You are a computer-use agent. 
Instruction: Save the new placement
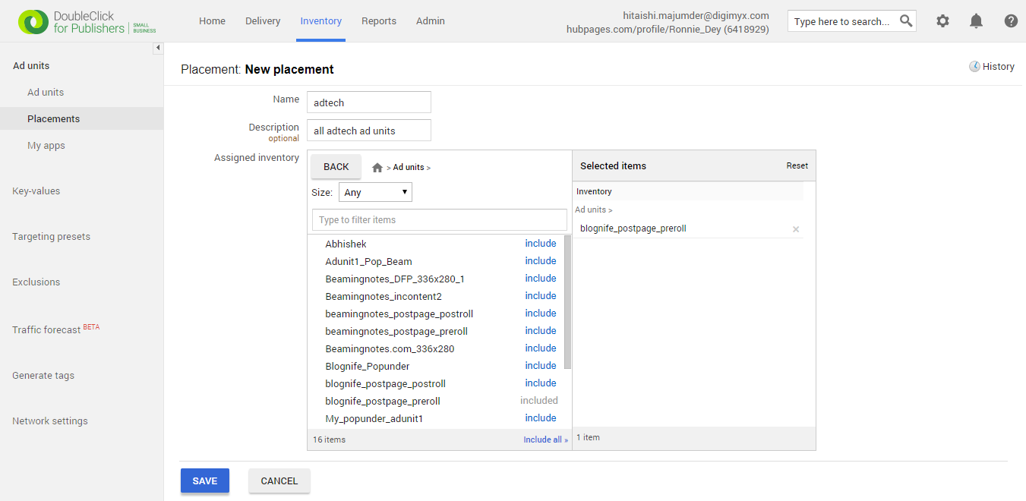[x=204, y=481]
